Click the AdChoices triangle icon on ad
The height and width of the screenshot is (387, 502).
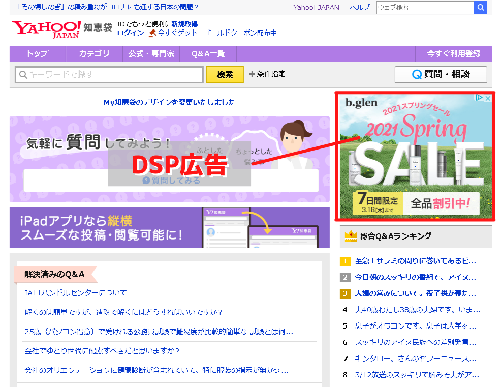point(479,98)
